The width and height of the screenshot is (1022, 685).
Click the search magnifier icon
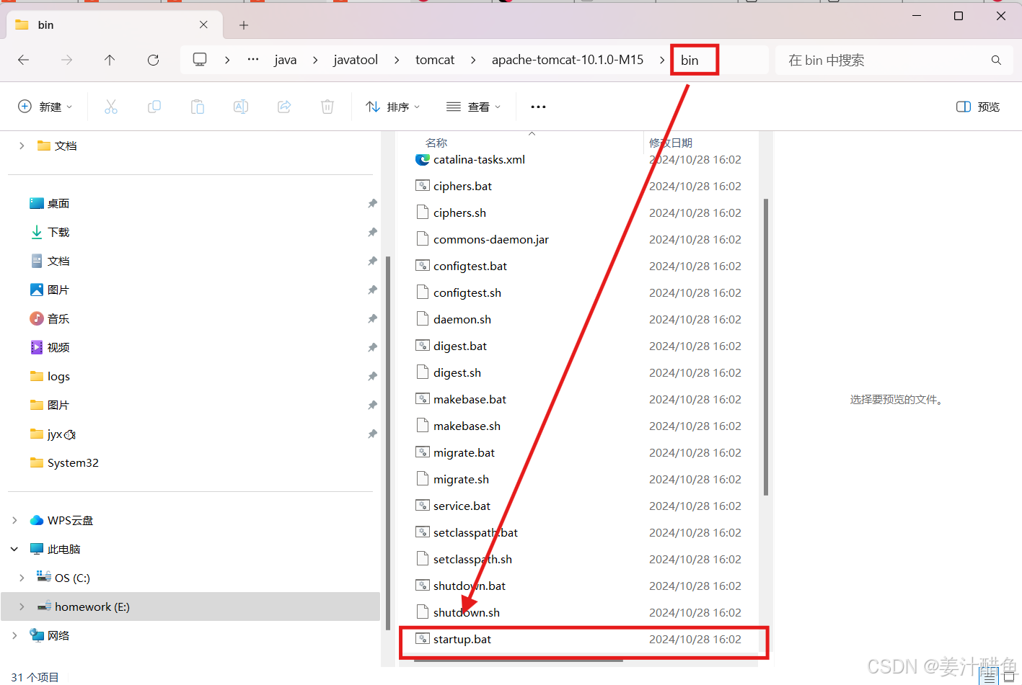point(996,61)
